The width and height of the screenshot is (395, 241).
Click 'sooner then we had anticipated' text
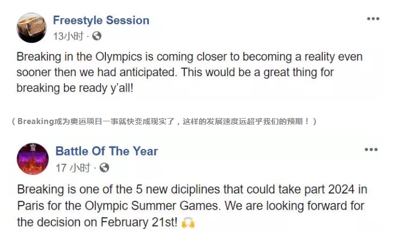(x=95, y=73)
